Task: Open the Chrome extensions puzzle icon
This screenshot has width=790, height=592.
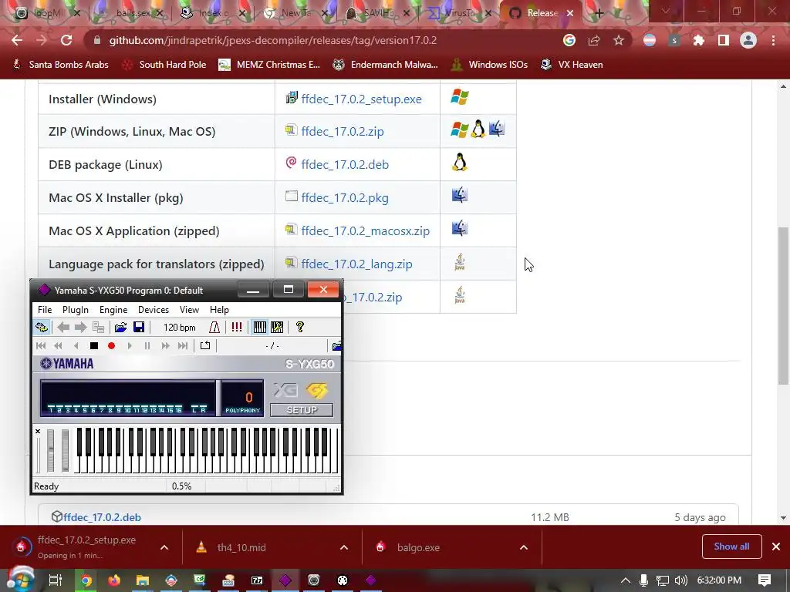Action: [x=699, y=40]
